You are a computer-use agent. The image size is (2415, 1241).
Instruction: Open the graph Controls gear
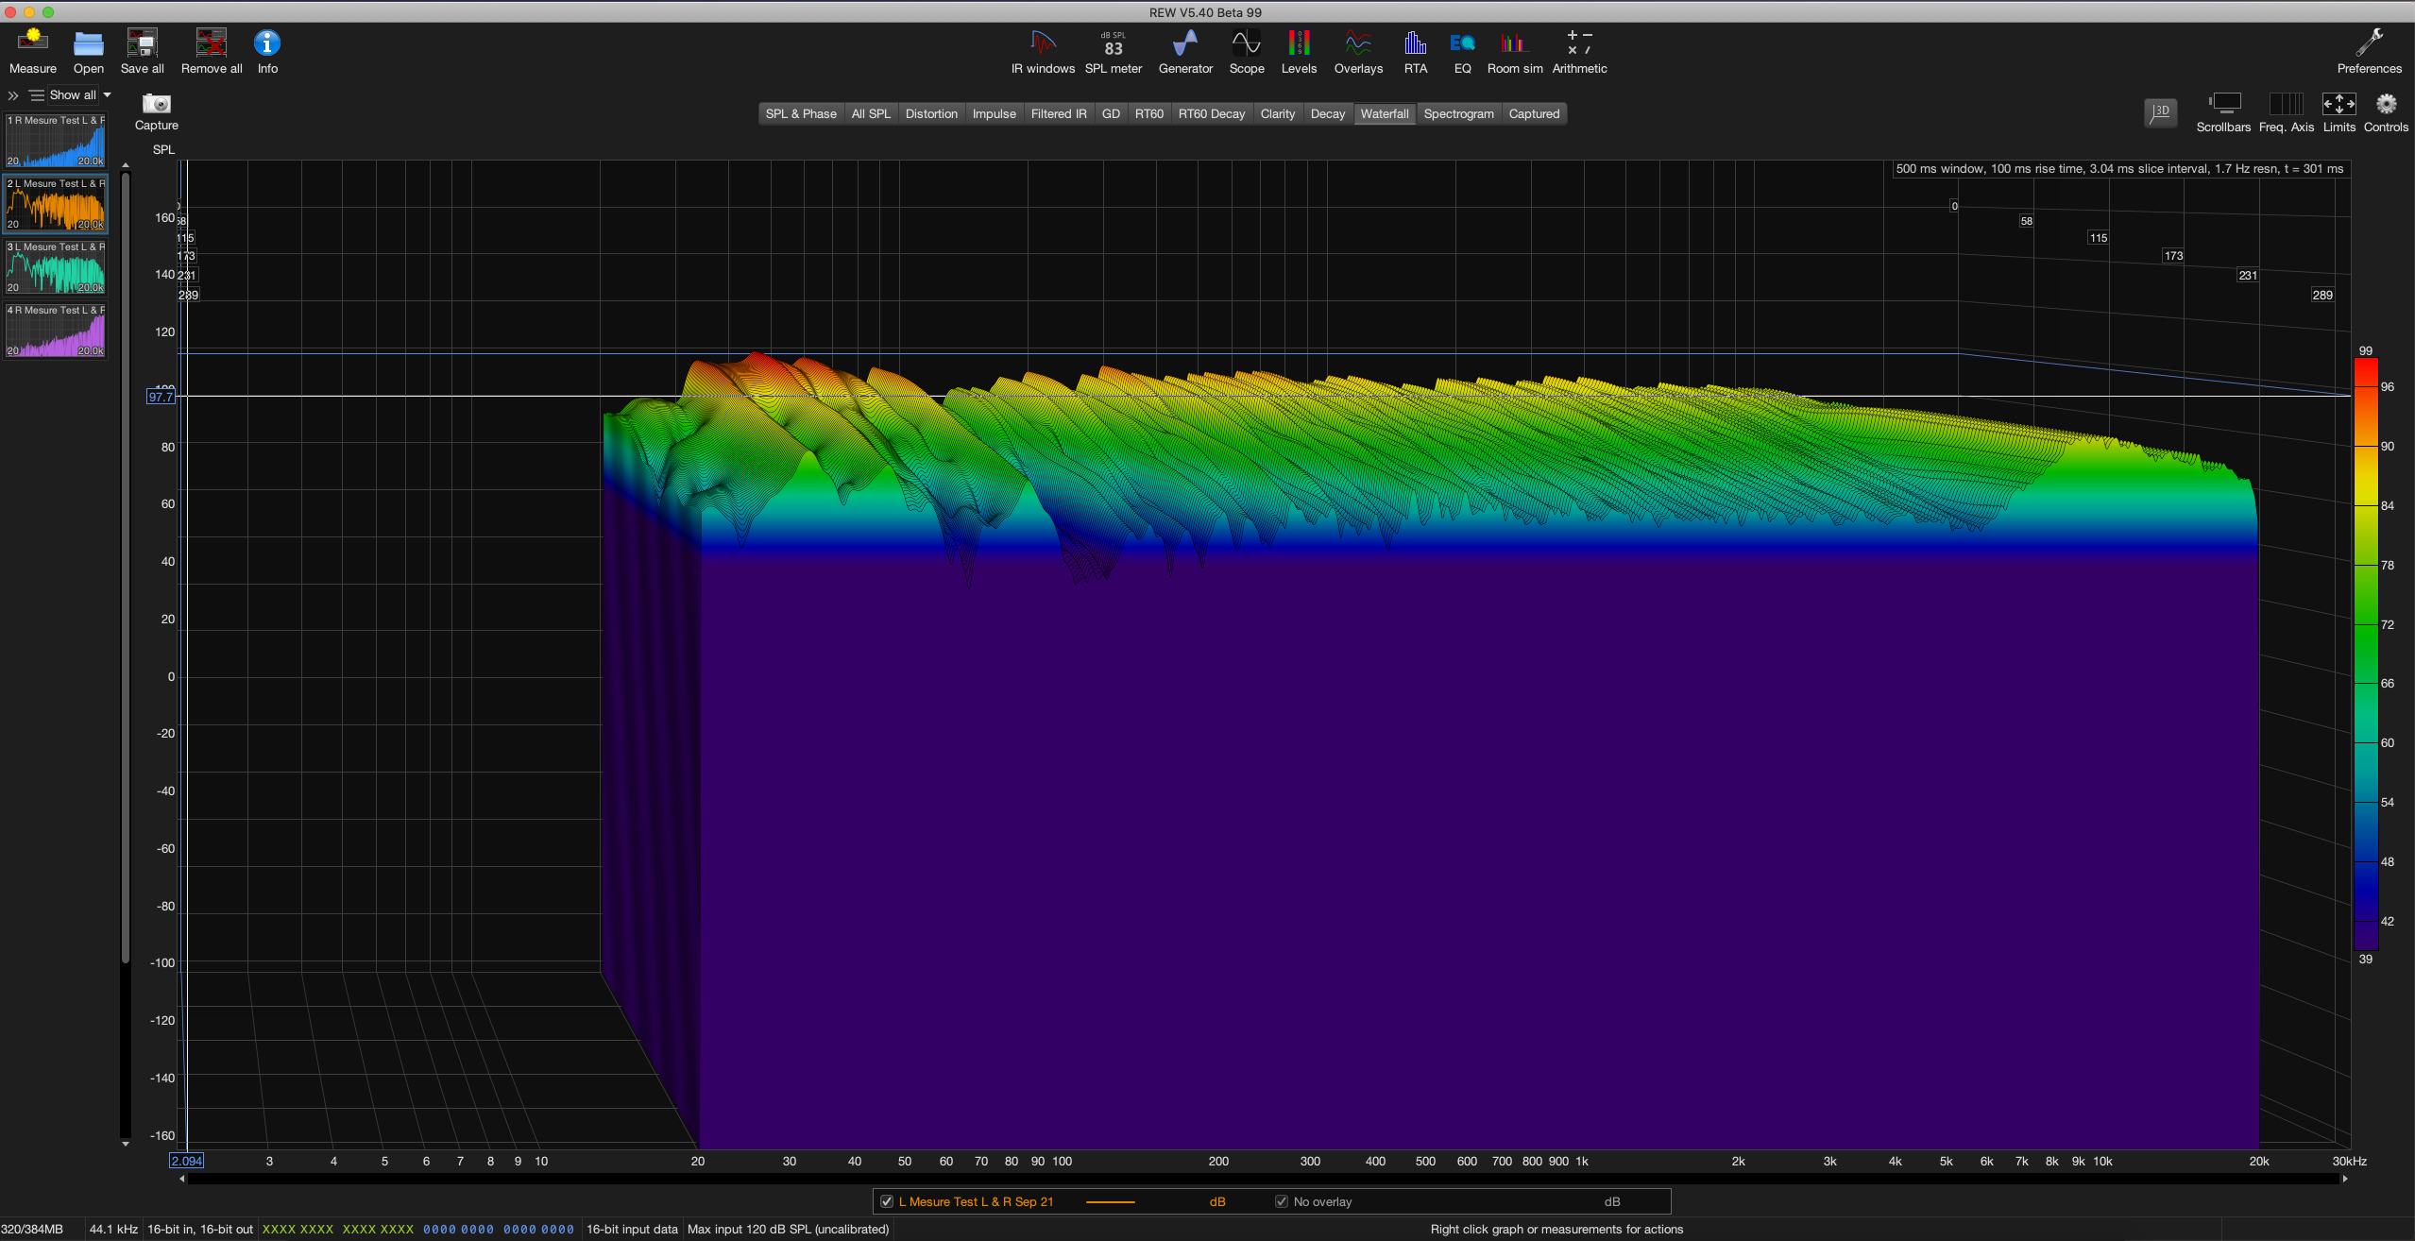click(2386, 105)
